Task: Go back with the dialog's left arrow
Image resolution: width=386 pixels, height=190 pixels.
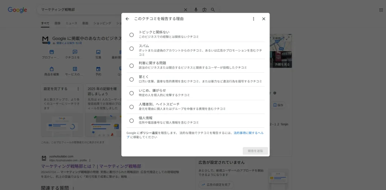Action: pyautogui.click(x=127, y=19)
